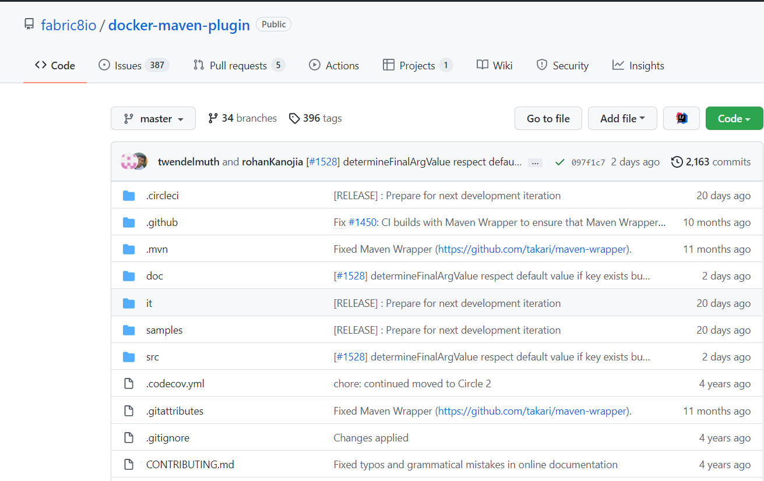Open Actions via its play icon
Screen dimensions: 764x481
point(314,65)
